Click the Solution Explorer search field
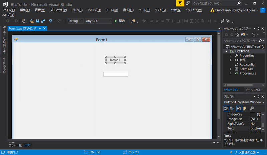Image resolution: width=267 pixels, height=155 pixels. coord(240,41)
